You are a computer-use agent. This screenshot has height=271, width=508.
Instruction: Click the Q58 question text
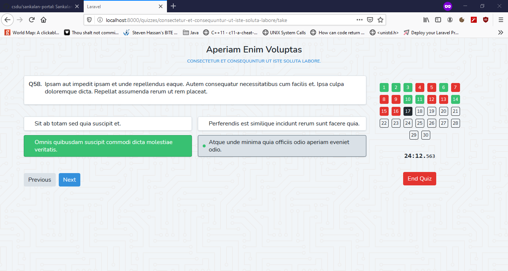[x=194, y=88]
